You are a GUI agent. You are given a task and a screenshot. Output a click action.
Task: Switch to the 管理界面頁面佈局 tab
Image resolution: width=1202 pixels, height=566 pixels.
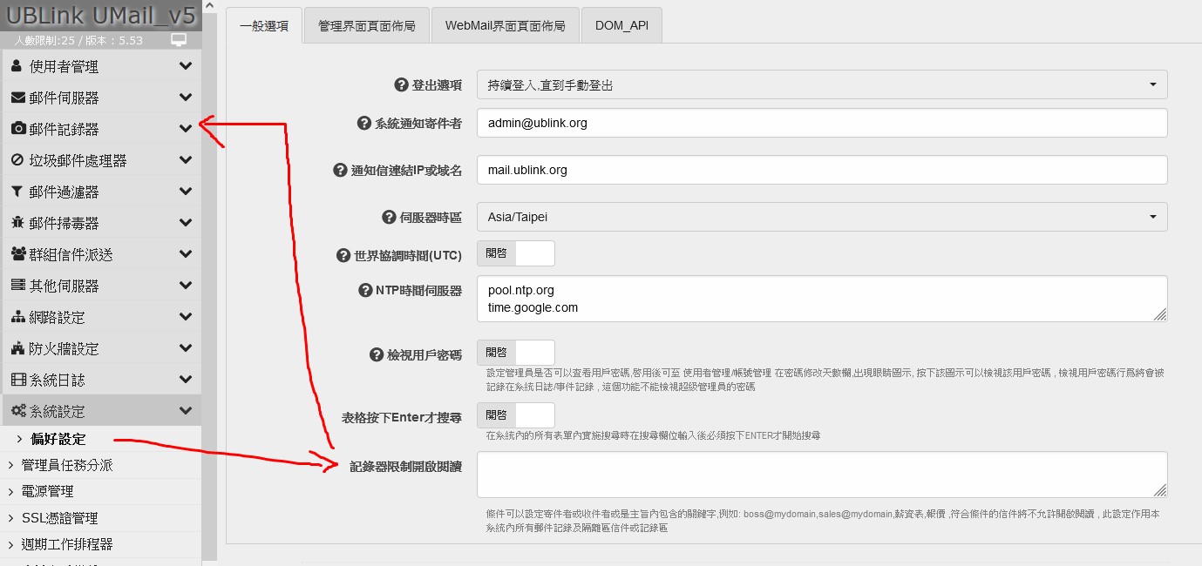click(367, 26)
